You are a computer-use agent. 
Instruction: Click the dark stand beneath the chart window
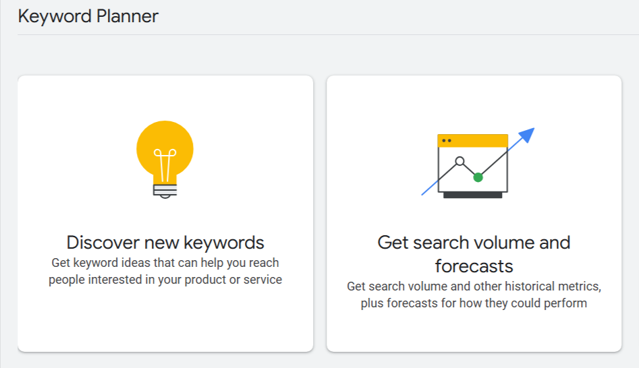pos(473,195)
